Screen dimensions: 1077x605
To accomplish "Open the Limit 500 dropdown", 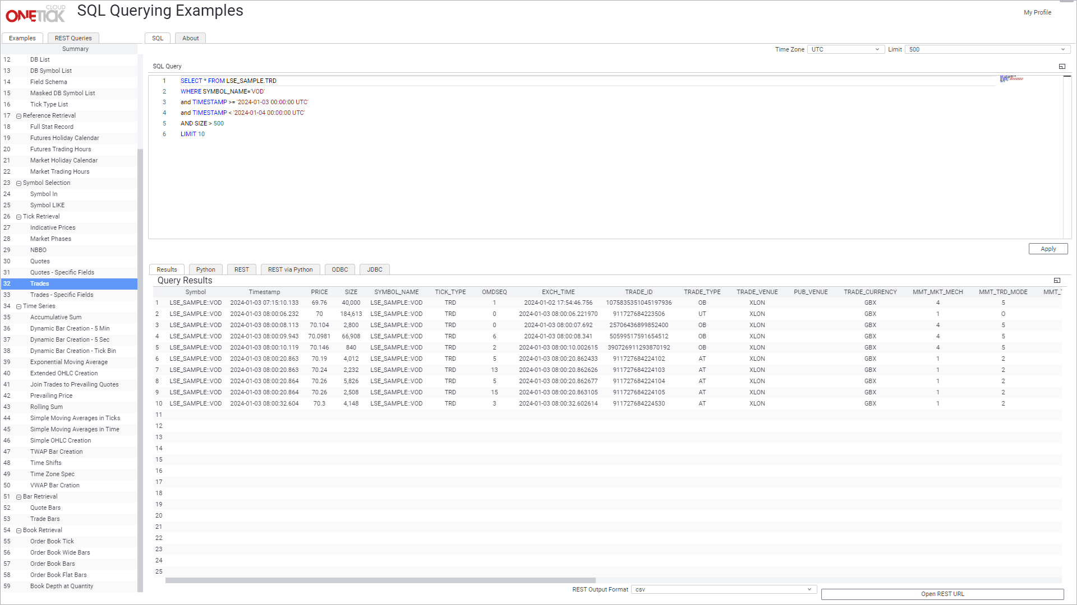I will (987, 49).
